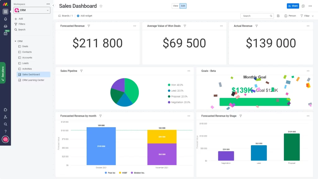The image size is (318, 179).
Task: Open the workspaces grid icon
Action: click(6, 12)
